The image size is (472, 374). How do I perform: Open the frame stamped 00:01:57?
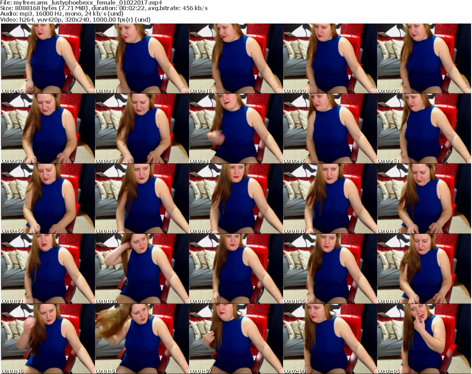point(236,339)
